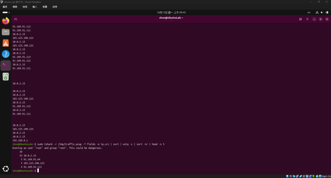The width and height of the screenshot is (331, 178).
Task: Click the VirtualBox shared folders status icon
Action: (x=304, y=176)
